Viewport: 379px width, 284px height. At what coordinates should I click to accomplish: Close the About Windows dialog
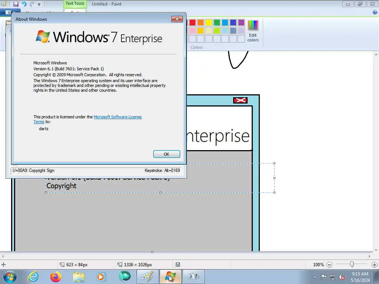(x=177, y=19)
